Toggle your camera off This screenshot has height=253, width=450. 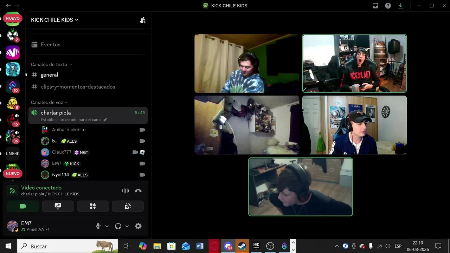(x=23, y=206)
